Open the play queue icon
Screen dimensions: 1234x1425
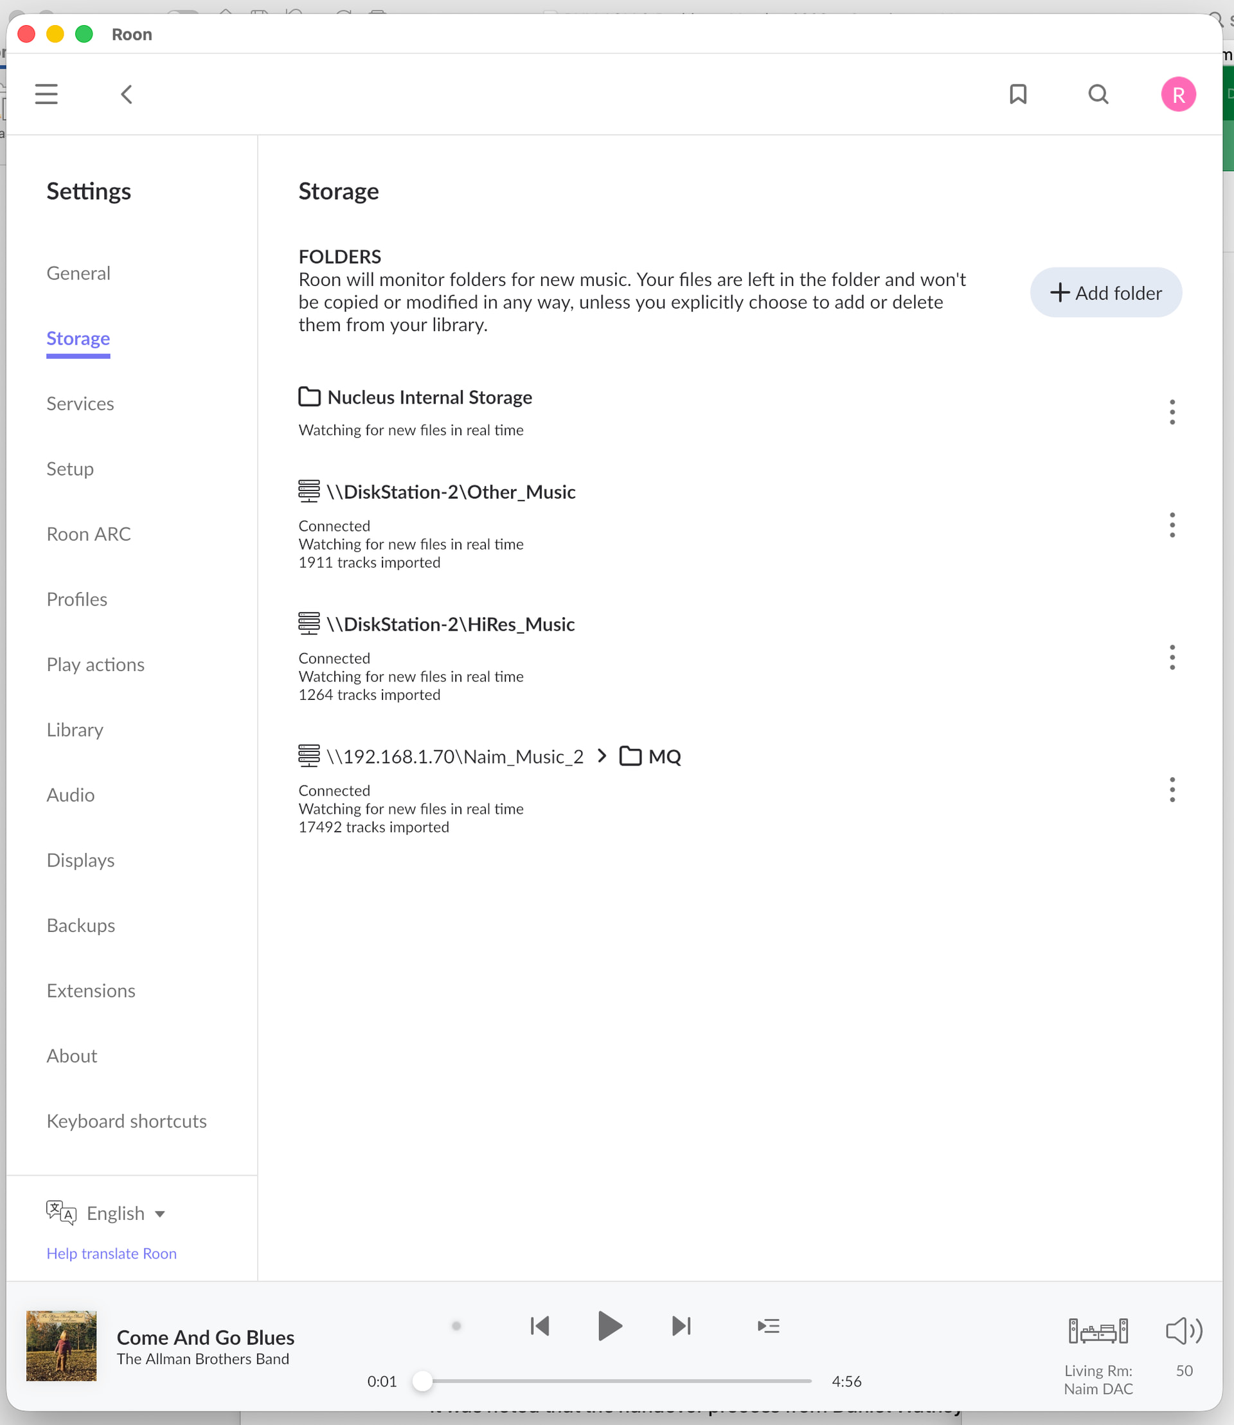[768, 1326]
